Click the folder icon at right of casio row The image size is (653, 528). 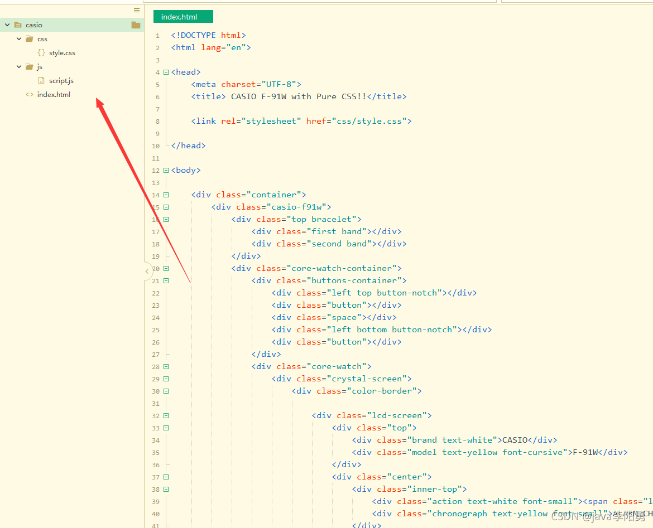tap(136, 25)
